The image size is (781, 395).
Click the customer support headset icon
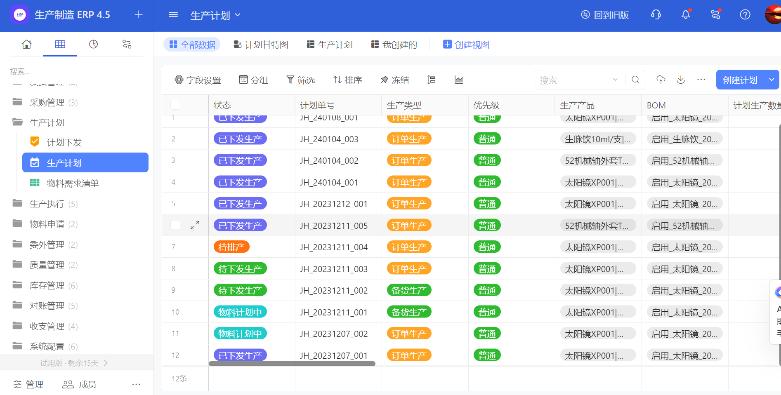[x=656, y=15]
